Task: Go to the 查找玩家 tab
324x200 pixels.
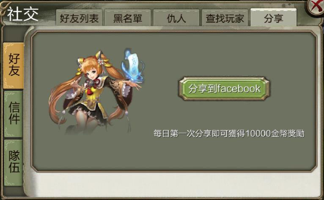Action: [225, 18]
